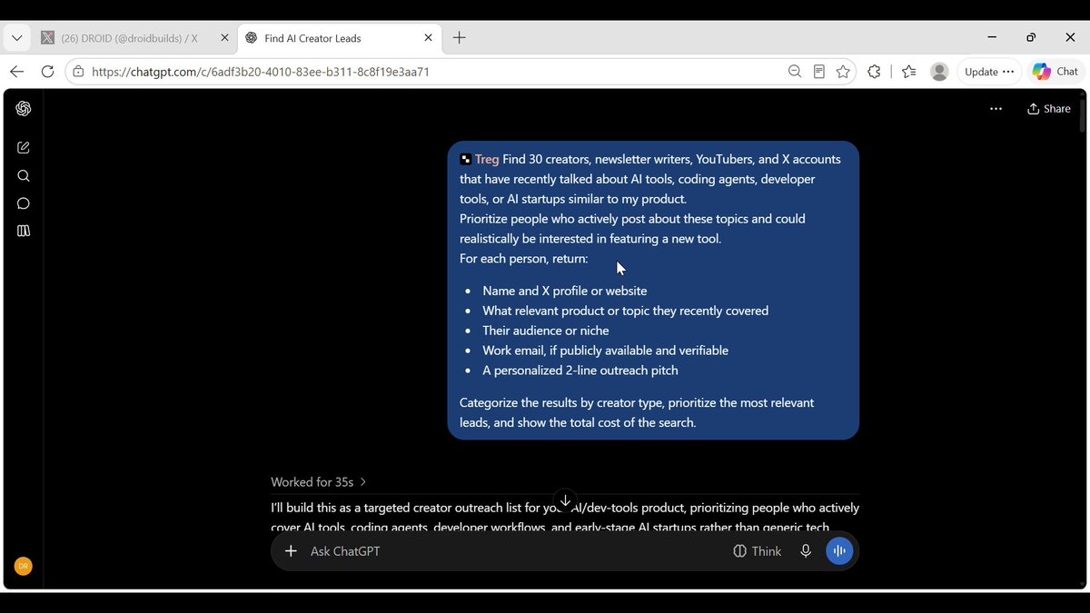Expand the 'Worked for 35s' details
The image size is (1090, 613).
click(319, 482)
